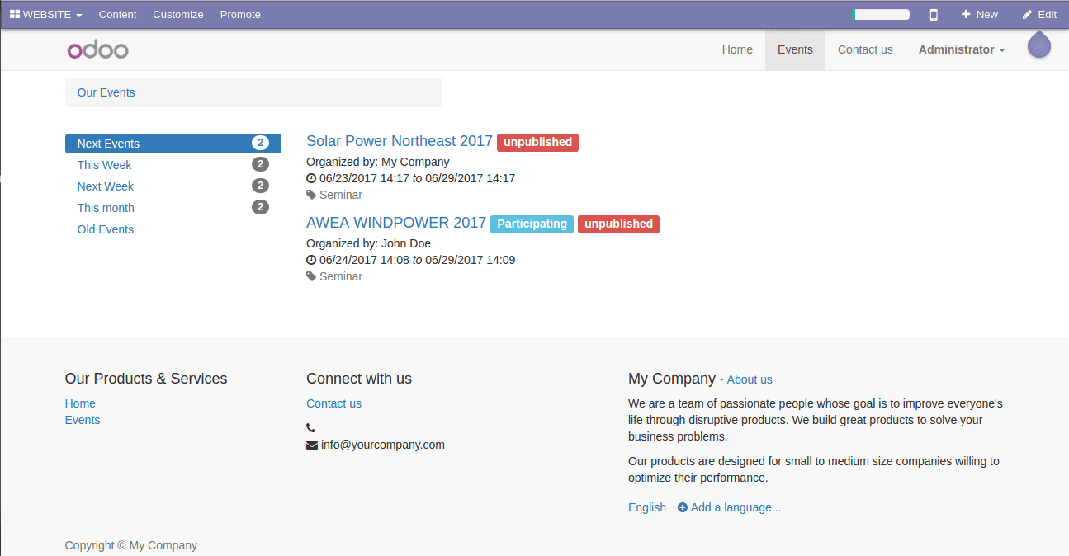
Task: Open the AWEA WINDPOWER 2017 event
Action: click(x=396, y=223)
